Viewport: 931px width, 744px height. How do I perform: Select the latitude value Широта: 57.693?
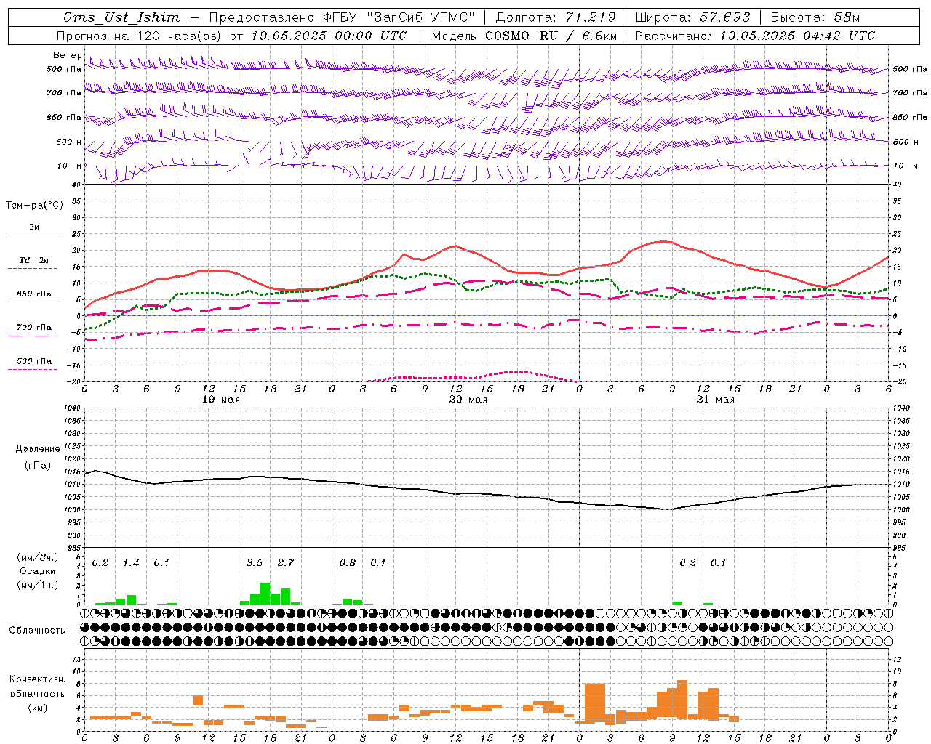pos(692,17)
